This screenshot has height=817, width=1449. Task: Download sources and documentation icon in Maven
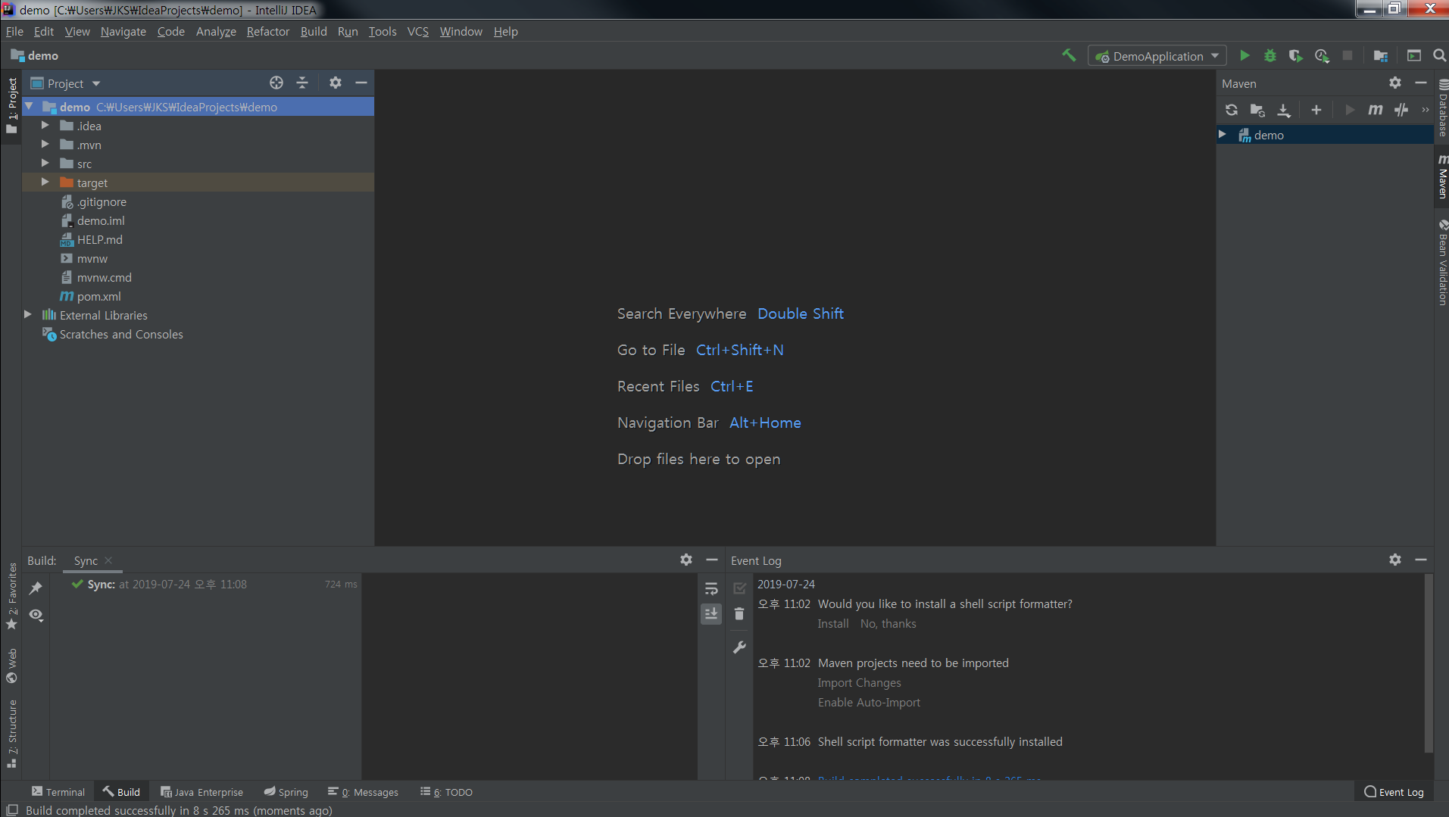[1284, 110]
